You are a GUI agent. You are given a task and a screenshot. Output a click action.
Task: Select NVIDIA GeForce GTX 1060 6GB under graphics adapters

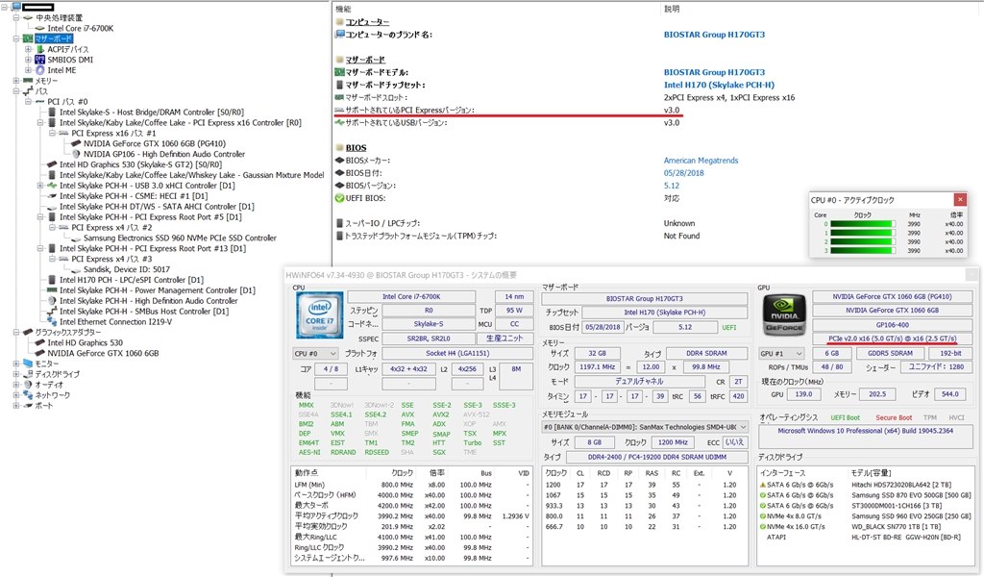coord(103,354)
